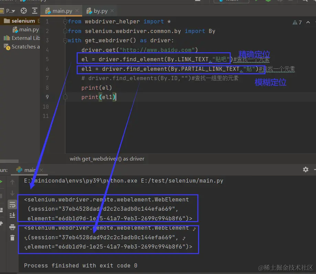Click 'By.LINK_TEXT' in line 5

(188, 59)
